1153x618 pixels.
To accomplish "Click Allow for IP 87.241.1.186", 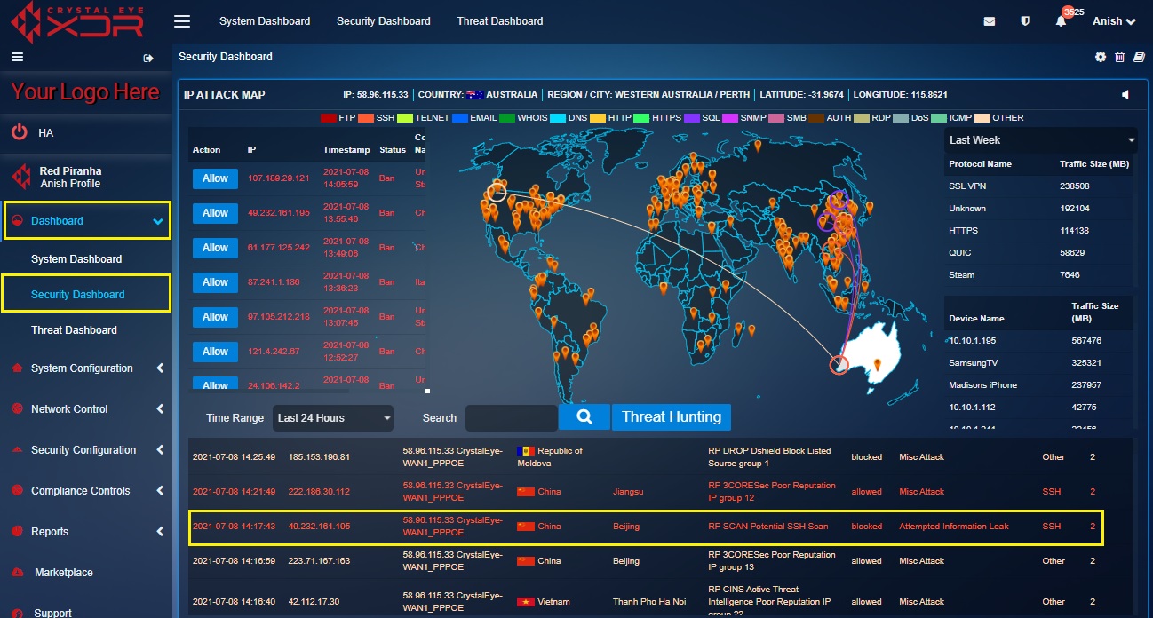I will (x=215, y=282).
